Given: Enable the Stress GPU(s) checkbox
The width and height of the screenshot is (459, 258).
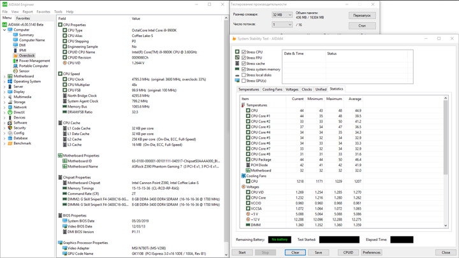Looking at the screenshot, I should [x=244, y=81].
